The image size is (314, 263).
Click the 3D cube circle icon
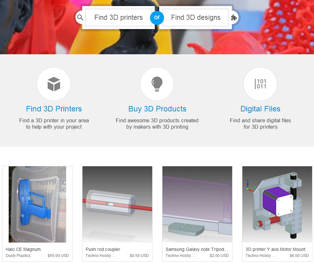click(x=54, y=84)
